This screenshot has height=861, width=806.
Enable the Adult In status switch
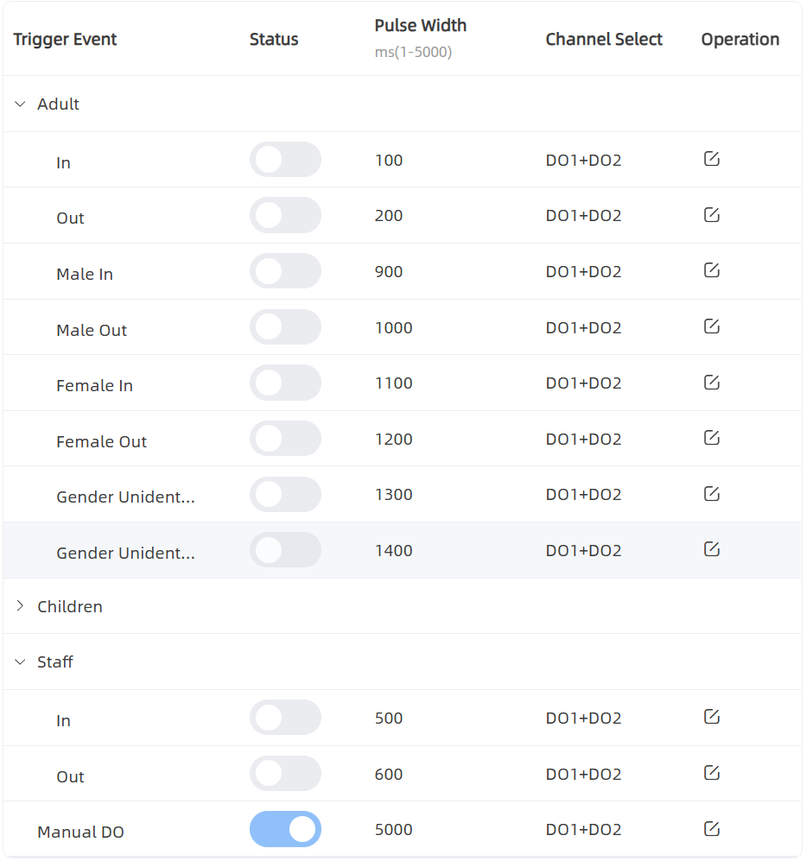coord(285,160)
